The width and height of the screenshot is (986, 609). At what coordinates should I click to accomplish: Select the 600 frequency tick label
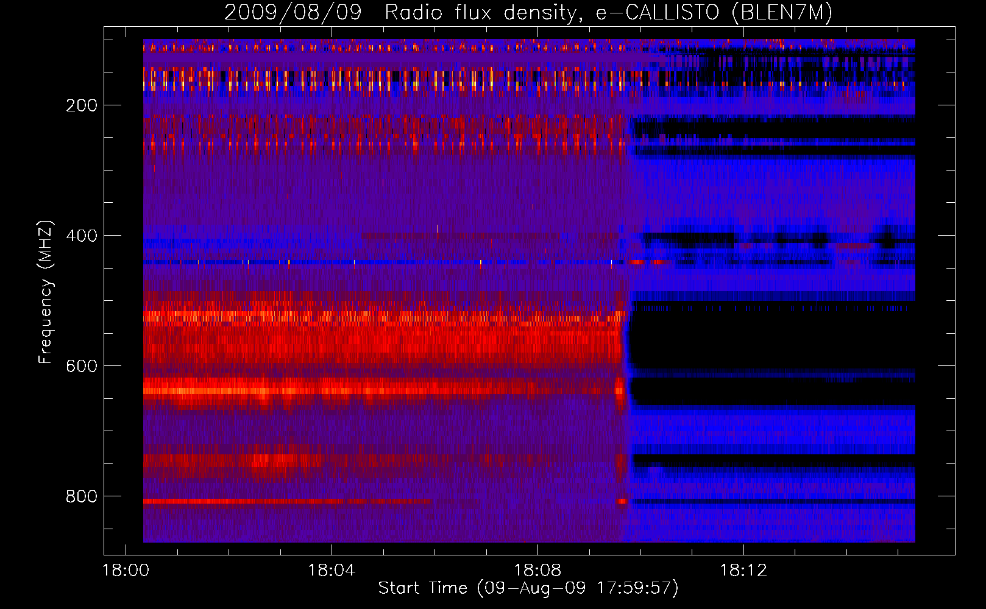[82, 366]
